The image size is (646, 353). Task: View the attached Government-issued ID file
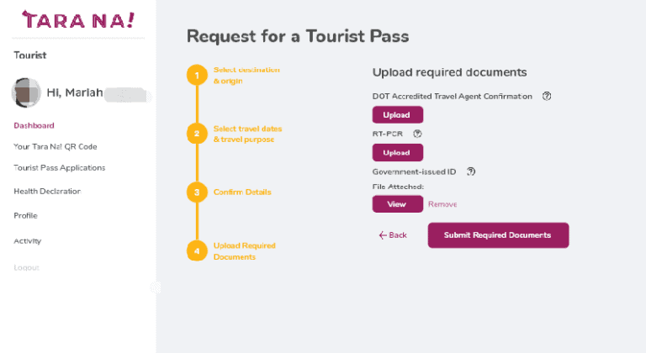[x=397, y=204]
